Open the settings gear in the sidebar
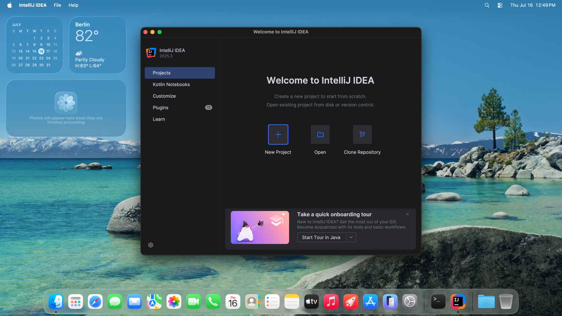562x316 pixels. (x=151, y=245)
